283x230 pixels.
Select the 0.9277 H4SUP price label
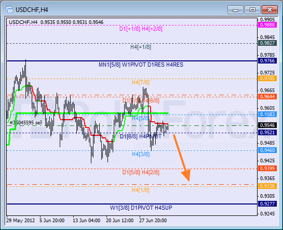[267, 204]
